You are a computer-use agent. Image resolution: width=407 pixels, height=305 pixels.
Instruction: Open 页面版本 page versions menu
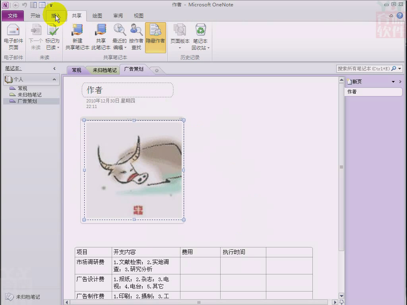pyautogui.click(x=180, y=37)
